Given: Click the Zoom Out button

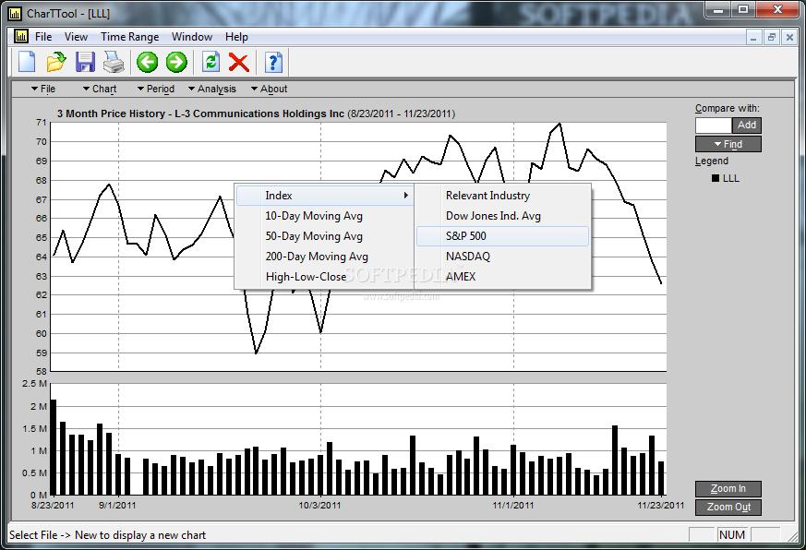Looking at the screenshot, I should 728,507.
